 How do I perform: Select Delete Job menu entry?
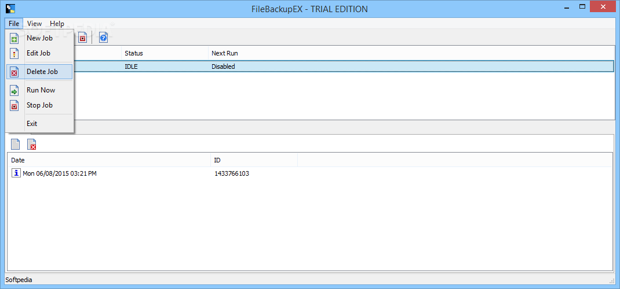39,72
